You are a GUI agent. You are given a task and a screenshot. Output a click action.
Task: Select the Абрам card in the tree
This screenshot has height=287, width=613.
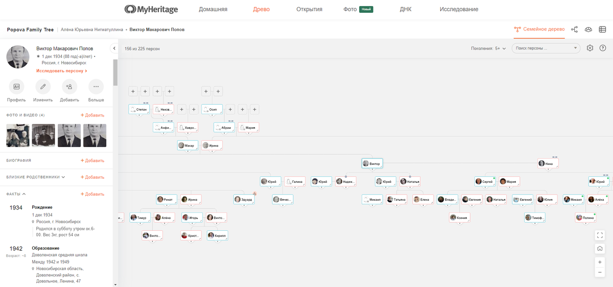(224, 128)
